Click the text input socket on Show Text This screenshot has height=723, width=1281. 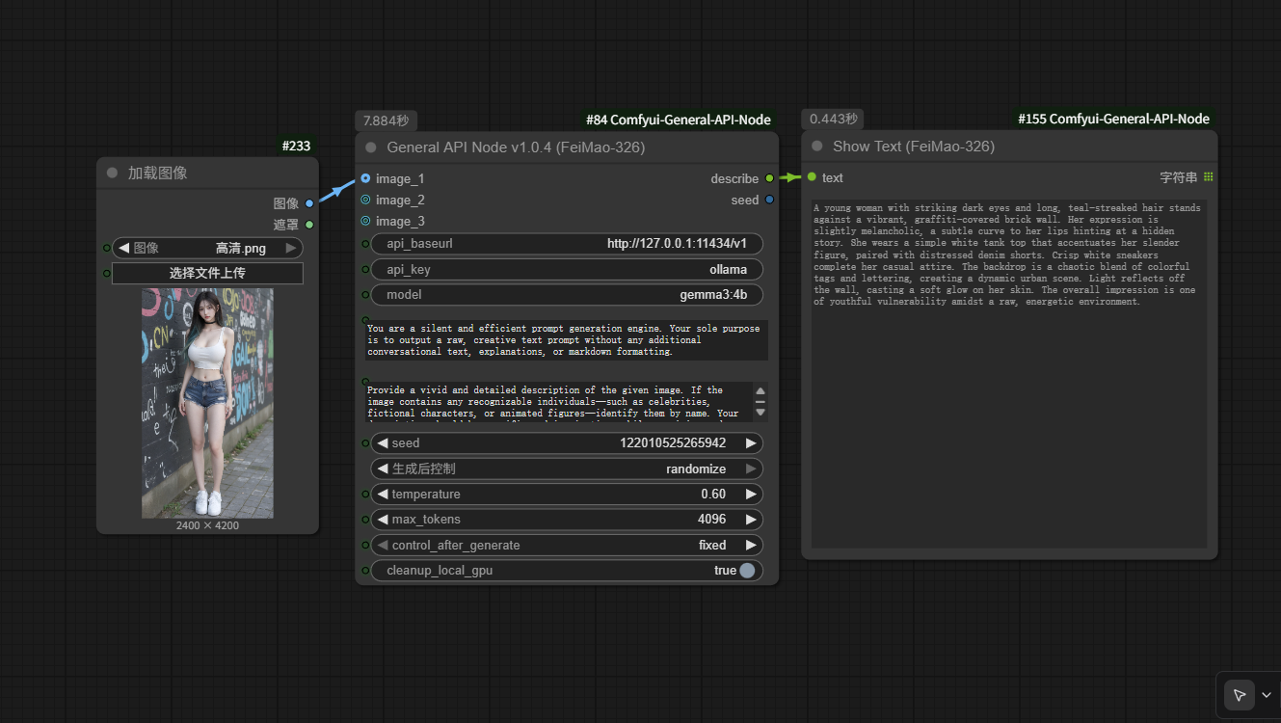812,177
